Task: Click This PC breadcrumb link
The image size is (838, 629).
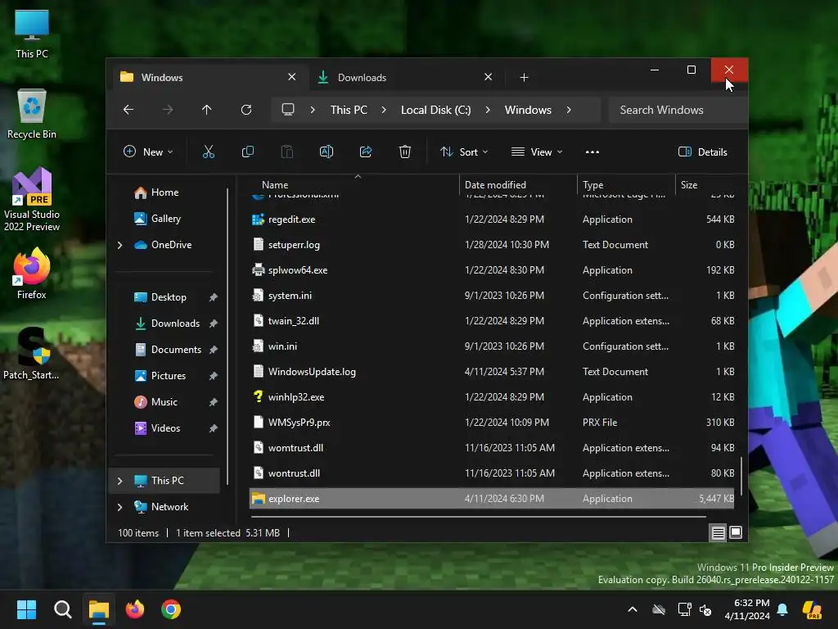Action: click(x=349, y=110)
